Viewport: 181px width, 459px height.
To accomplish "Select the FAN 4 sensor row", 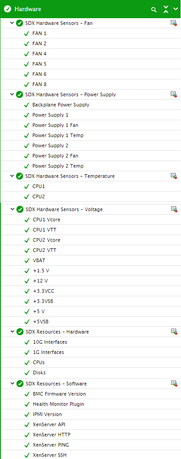I will click(x=90, y=54).
